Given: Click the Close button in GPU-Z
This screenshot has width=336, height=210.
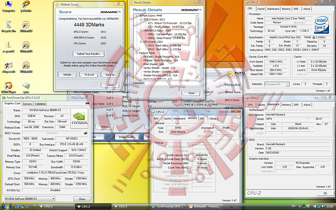Looking at the screenshot, I should pos(82,199).
